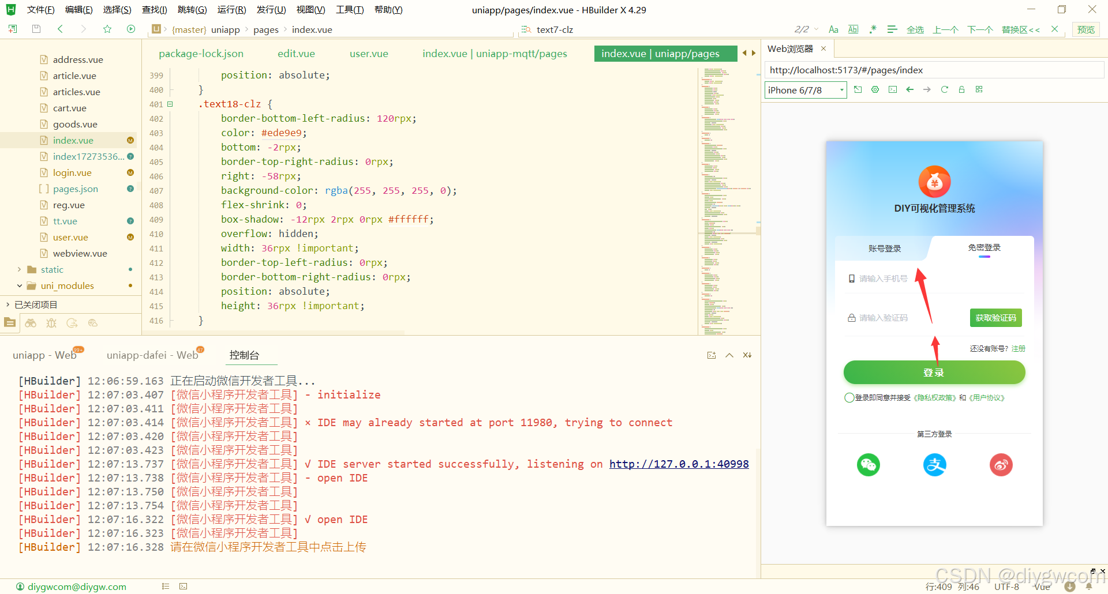
Task: Click the favorites star icon
Action: (x=107, y=29)
